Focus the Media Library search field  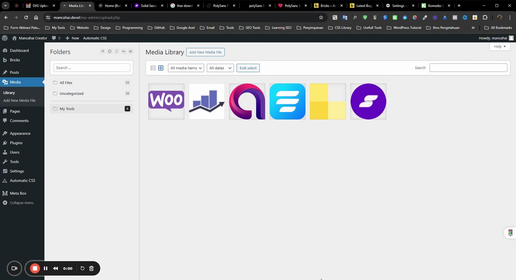pyautogui.click(x=468, y=68)
